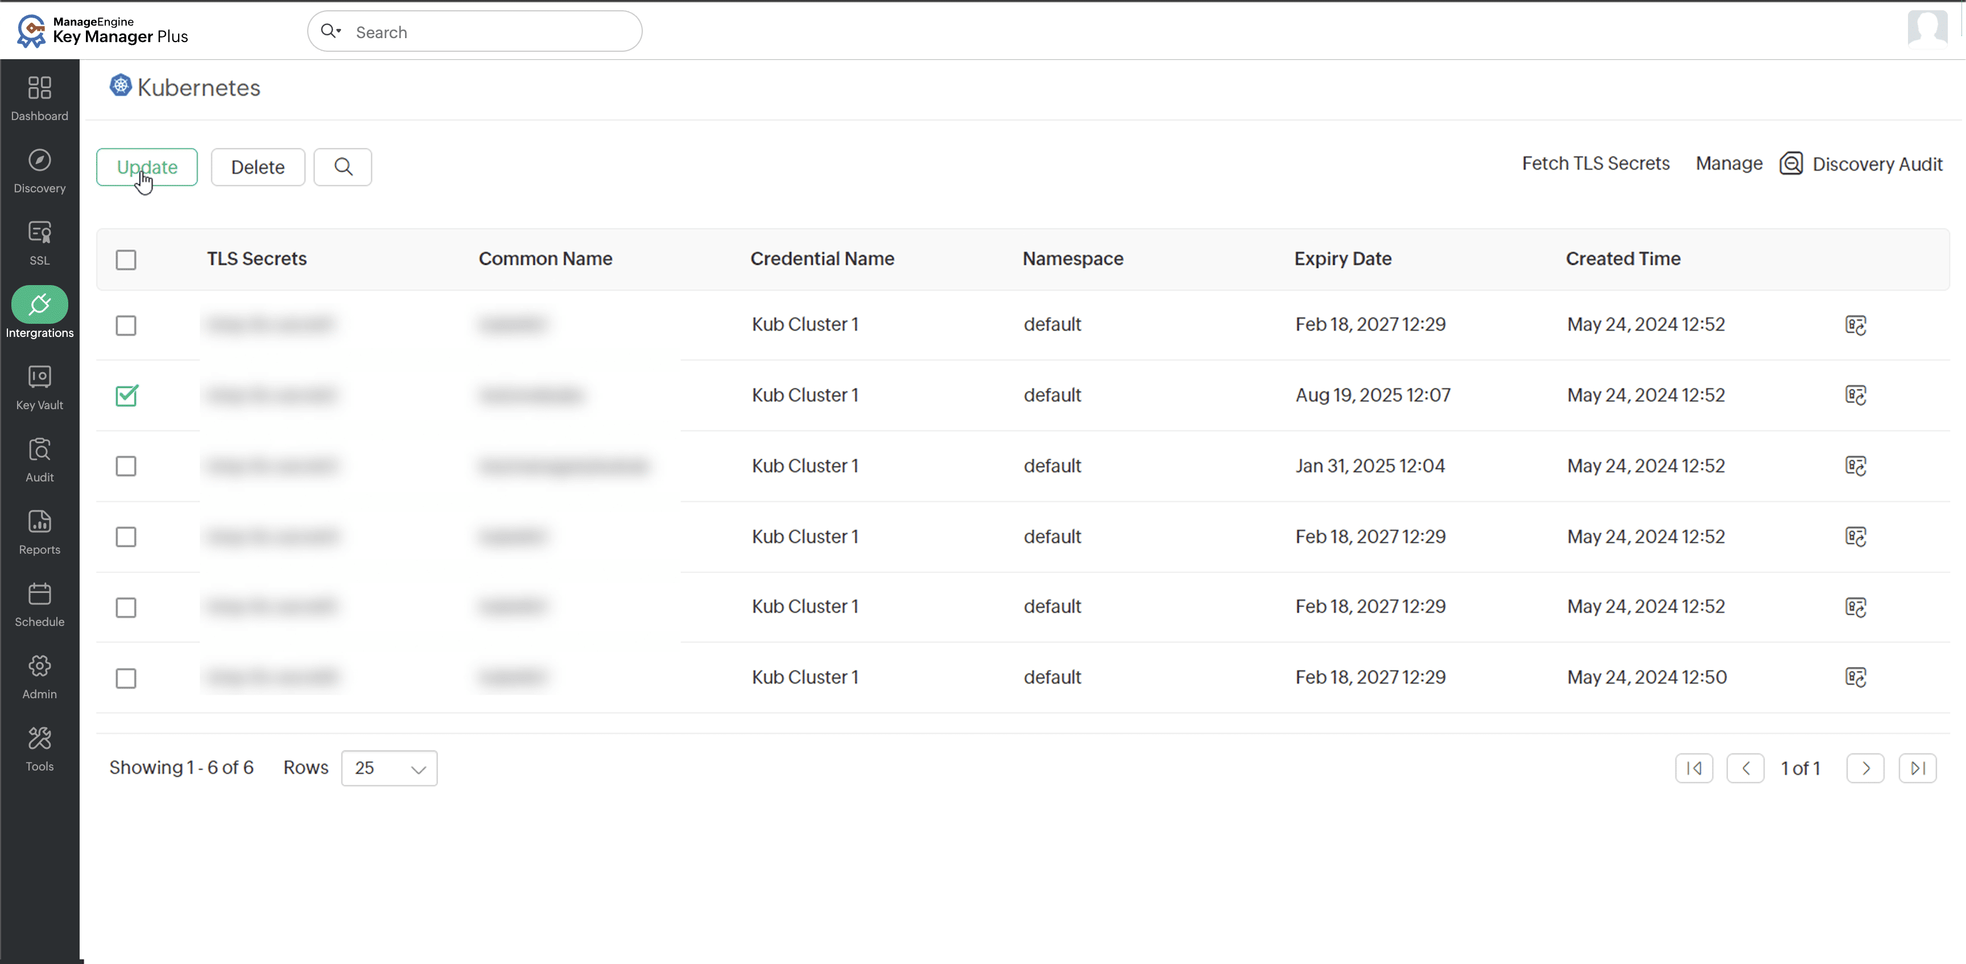Click action icon for the row created May 24, 2024 12:50
Viewport: 1966px width, 964px height.
pyautogui.click(x=1855, y=677)
